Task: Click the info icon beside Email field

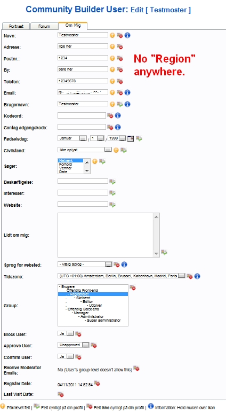Action: click(127, 92)
